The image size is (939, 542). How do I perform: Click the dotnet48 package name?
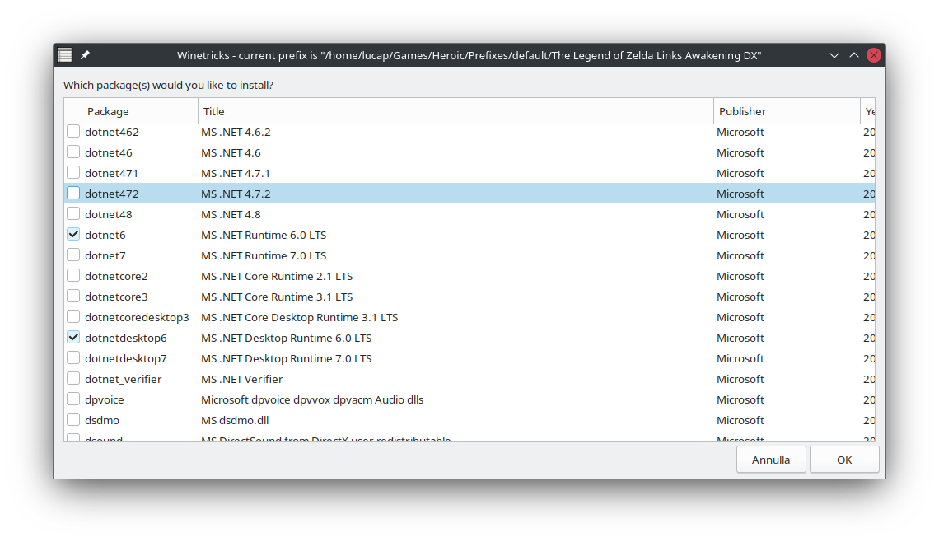pos(109,214)
